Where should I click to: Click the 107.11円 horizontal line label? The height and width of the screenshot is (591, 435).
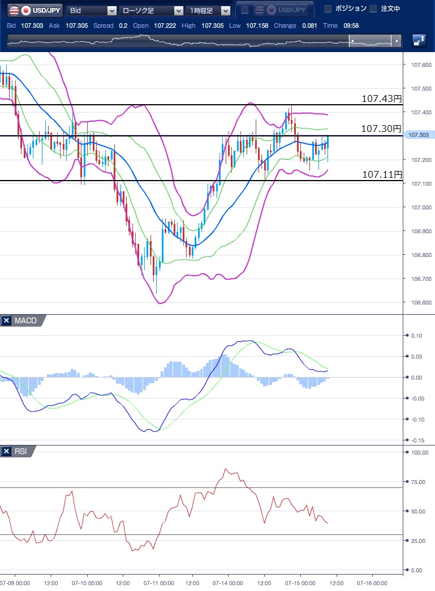point(381,175)
